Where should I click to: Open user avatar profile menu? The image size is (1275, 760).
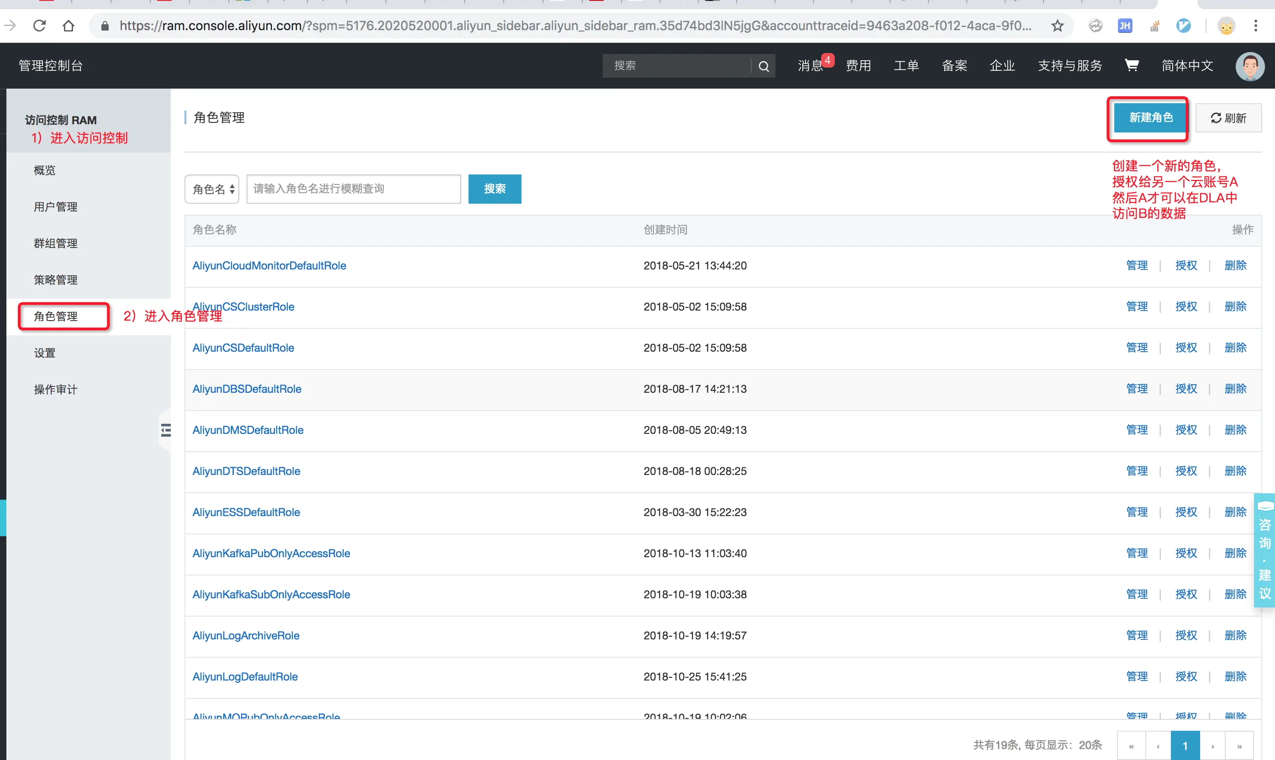pyautogui.click(x=1249, y=66)
